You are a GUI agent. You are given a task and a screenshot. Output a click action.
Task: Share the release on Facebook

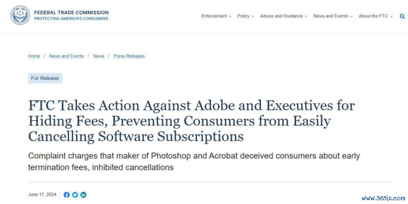point(66,195)
